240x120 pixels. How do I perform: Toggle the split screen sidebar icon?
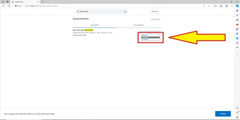(237, 108)
